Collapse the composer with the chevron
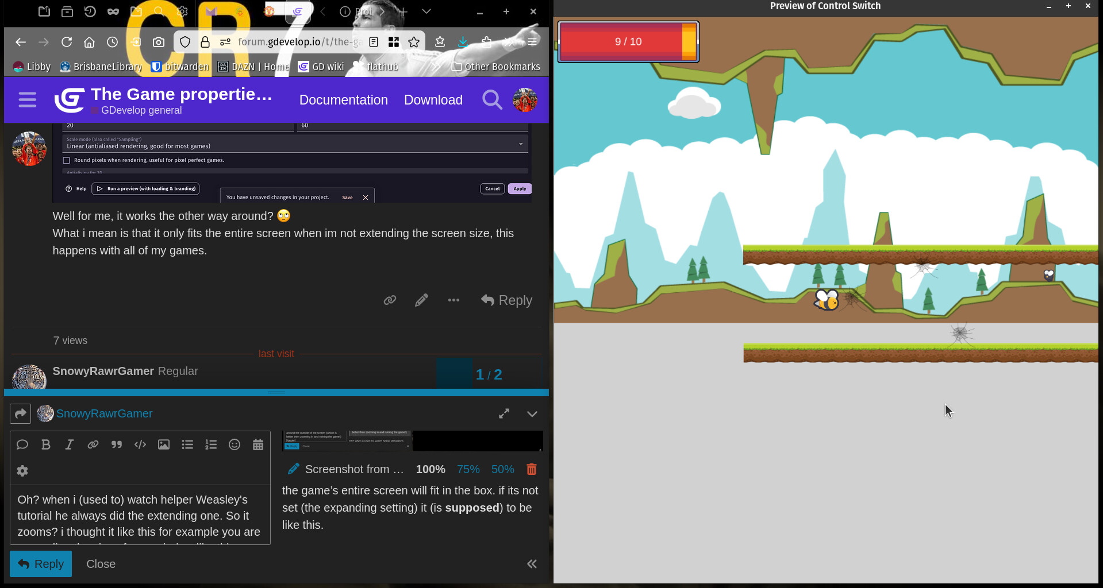 click(532, 413)
